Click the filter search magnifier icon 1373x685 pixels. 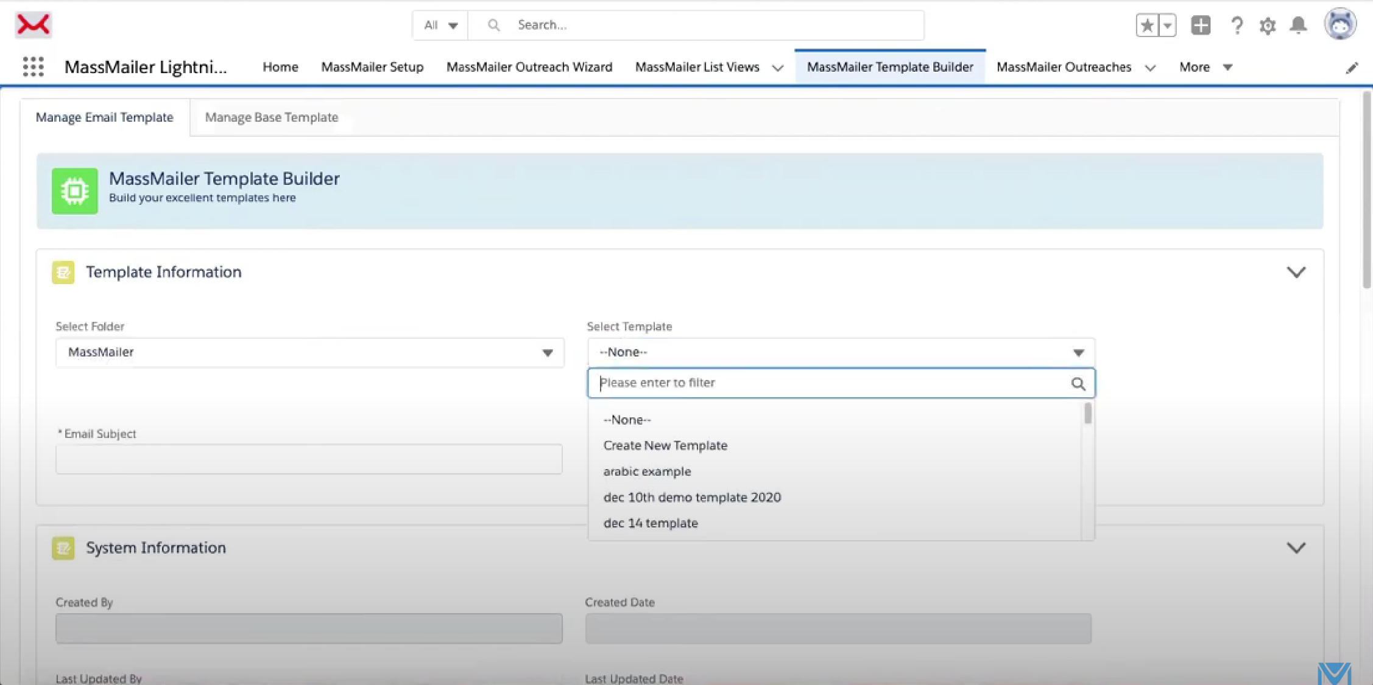pyautogui.click(x=1078, y=384)
